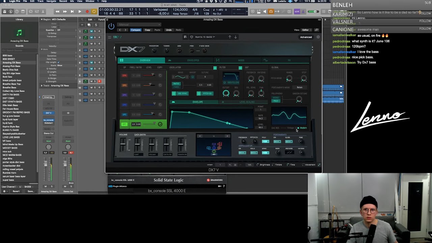Toggle KBD FOLLOW in filter section
432x243 pixels.
(x=231, y=83)
